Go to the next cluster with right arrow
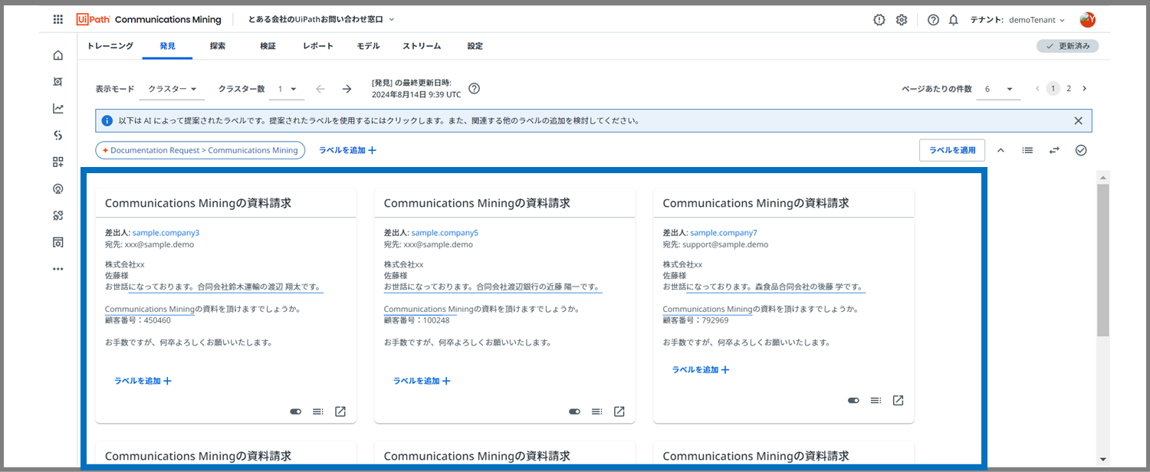The width and height of the screenshot is (1150, 472). [347, 89]
